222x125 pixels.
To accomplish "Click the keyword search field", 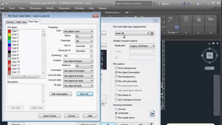I will (x=134, y=3).
